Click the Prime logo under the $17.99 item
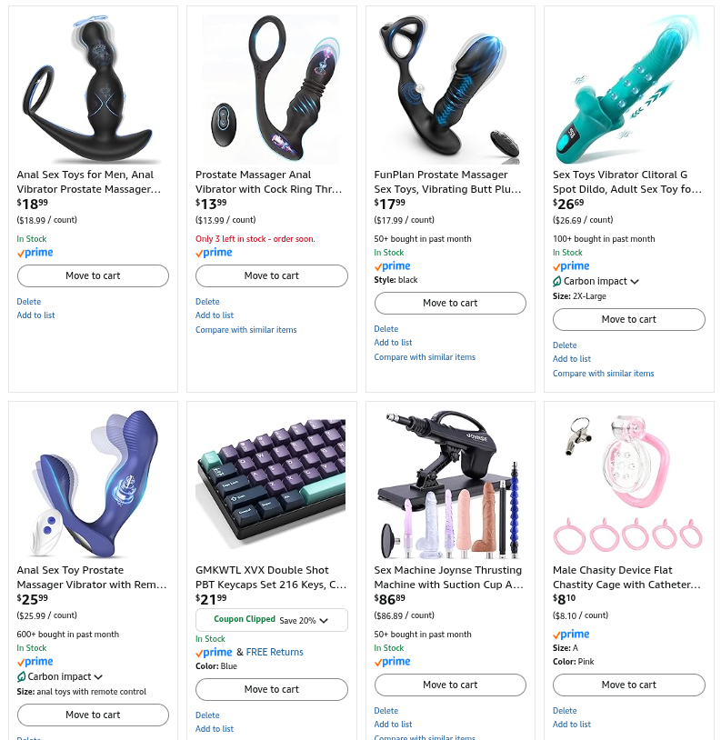Viewport: 721px width, 740px height. tap(392, 266)
